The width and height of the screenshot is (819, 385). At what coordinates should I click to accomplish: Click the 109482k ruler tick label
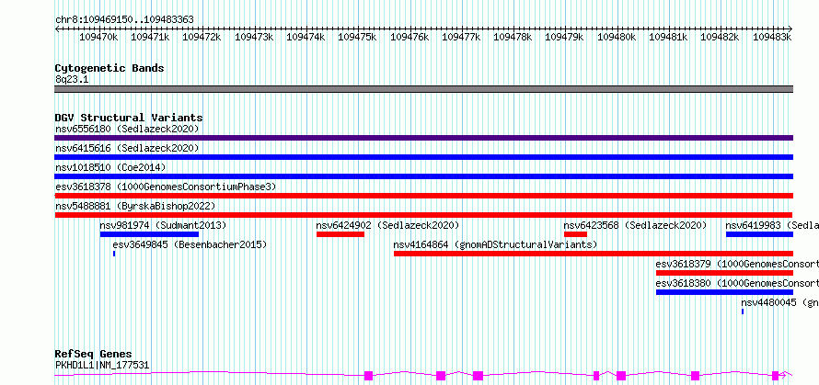coord(721,37)
